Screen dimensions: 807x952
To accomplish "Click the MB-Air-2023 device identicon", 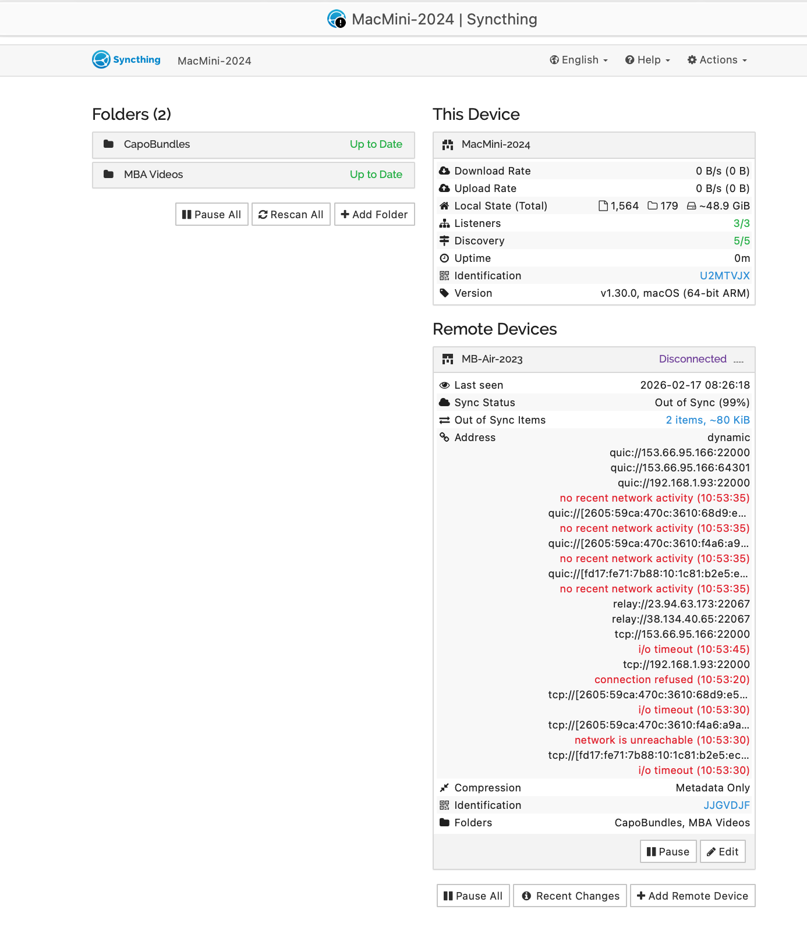I will pyautogui.click(x=447, y=360).
